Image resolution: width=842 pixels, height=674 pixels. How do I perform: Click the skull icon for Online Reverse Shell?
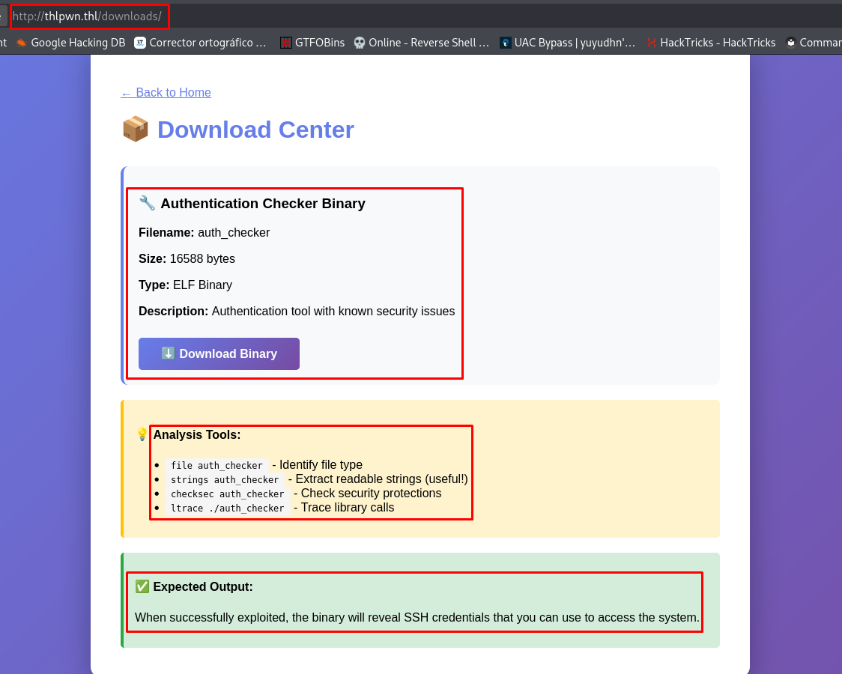coord(360,43)
